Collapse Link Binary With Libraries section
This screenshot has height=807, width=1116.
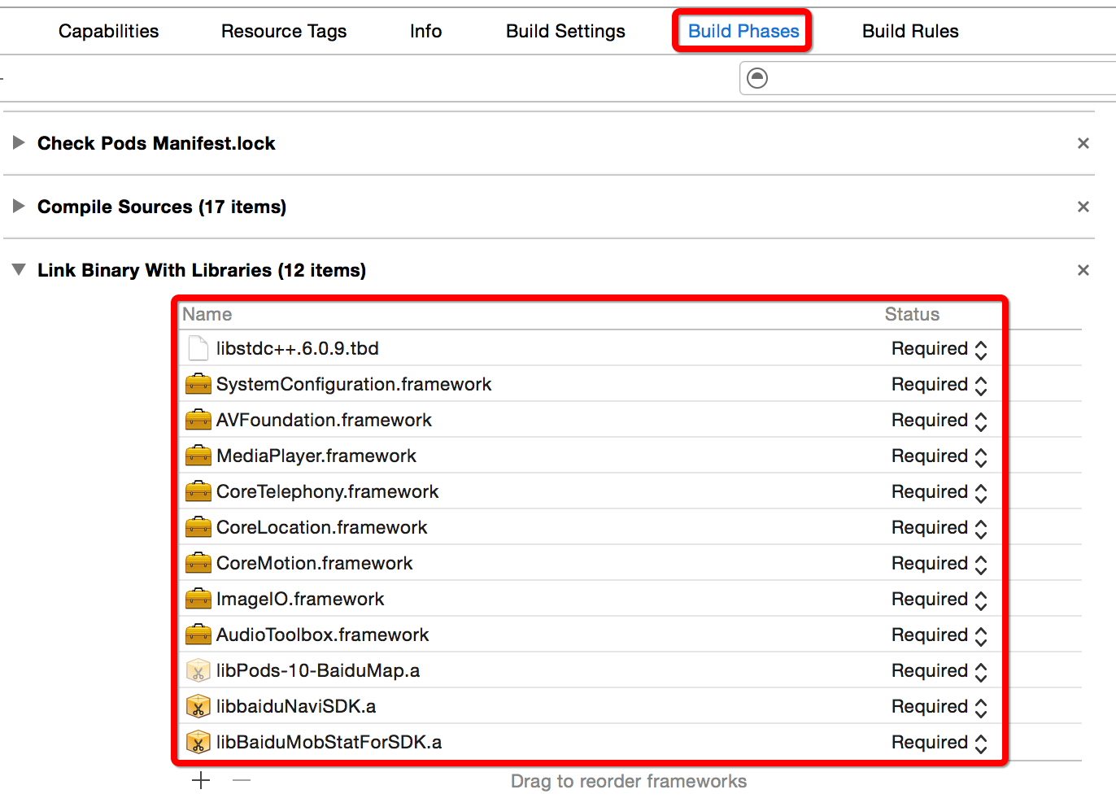point(18,270)
